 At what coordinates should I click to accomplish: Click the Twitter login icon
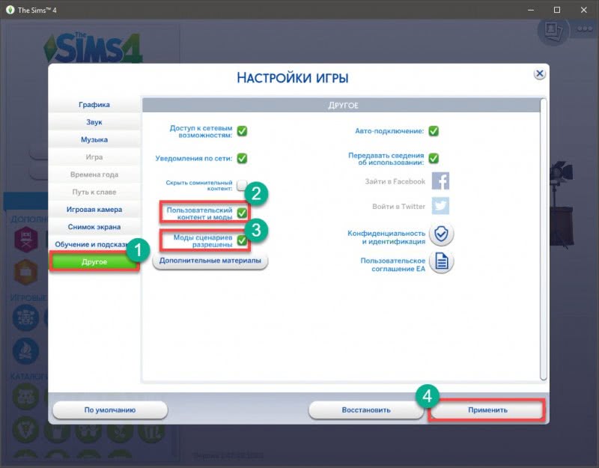[440, 206]
